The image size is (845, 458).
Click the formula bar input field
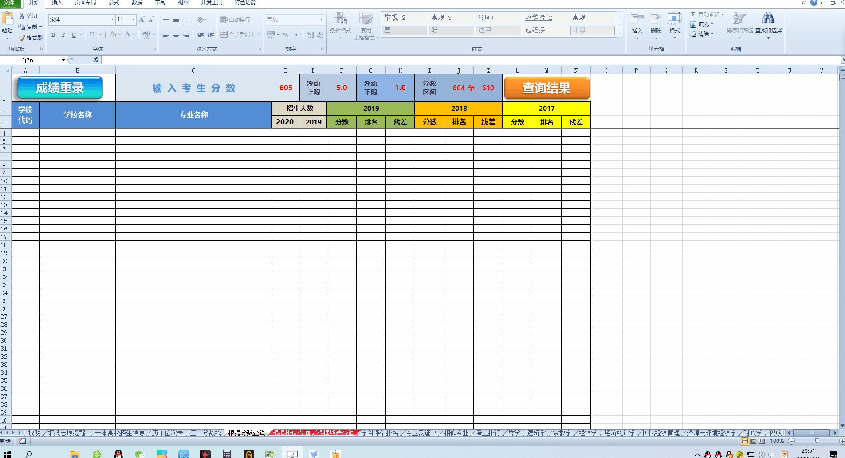(471, 60)
